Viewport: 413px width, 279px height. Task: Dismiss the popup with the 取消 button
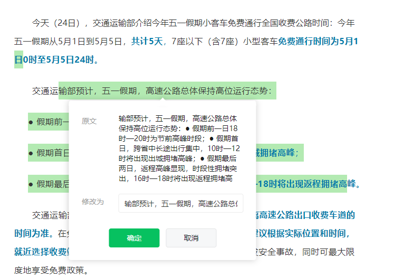(x=191, y=238)
